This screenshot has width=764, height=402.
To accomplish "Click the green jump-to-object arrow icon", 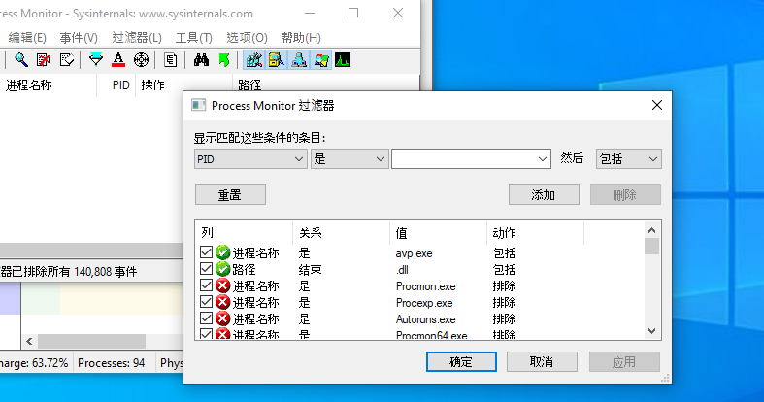I will click(x=224, y=60).
